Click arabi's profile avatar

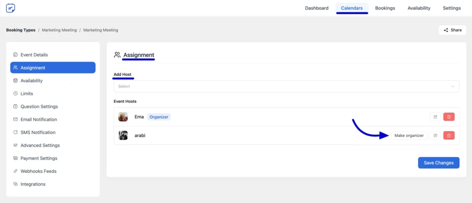pos(123,135)
